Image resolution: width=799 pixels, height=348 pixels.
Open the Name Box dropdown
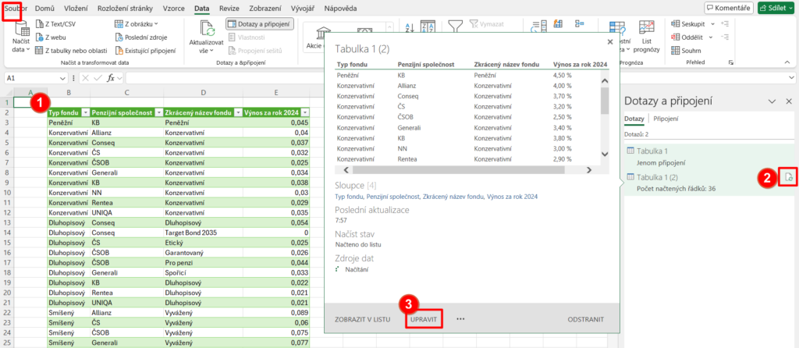(x=62, y=79)
